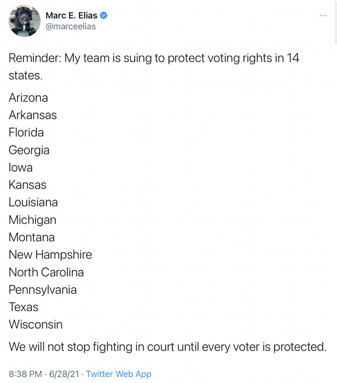The width and height of the screenshot is (337, 383).
Task: Click the 8:38 PM timestamp
Action: (26, 374)
